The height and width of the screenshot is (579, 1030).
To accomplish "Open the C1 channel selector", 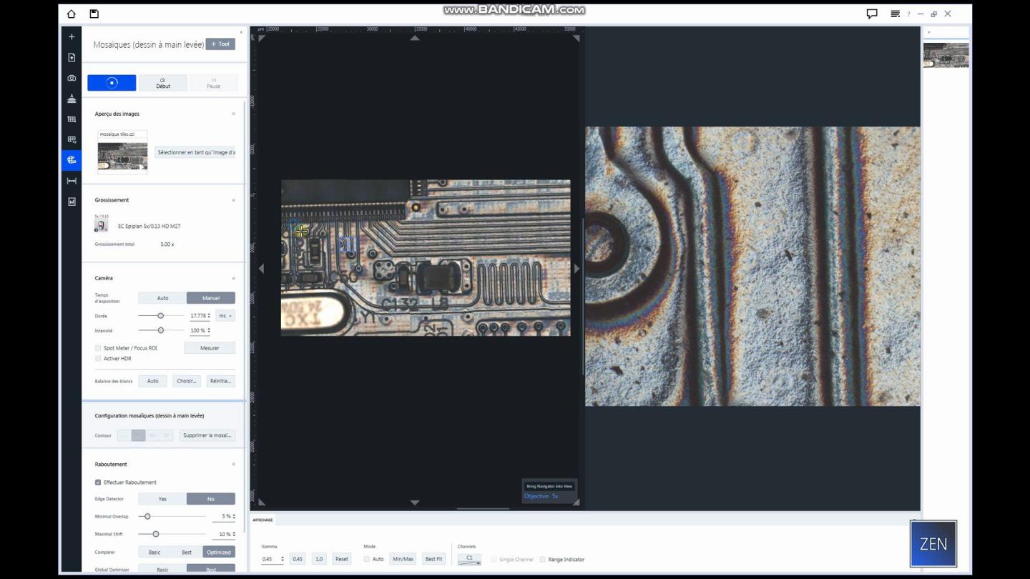I will pos(469,558).
